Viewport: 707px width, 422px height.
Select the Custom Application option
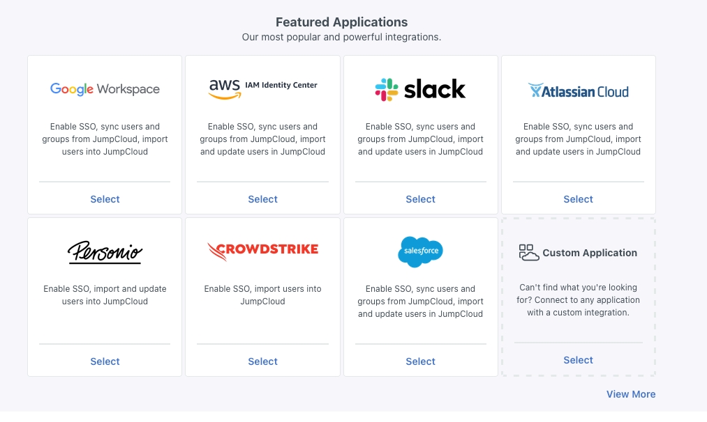click(x=578, y=360)
